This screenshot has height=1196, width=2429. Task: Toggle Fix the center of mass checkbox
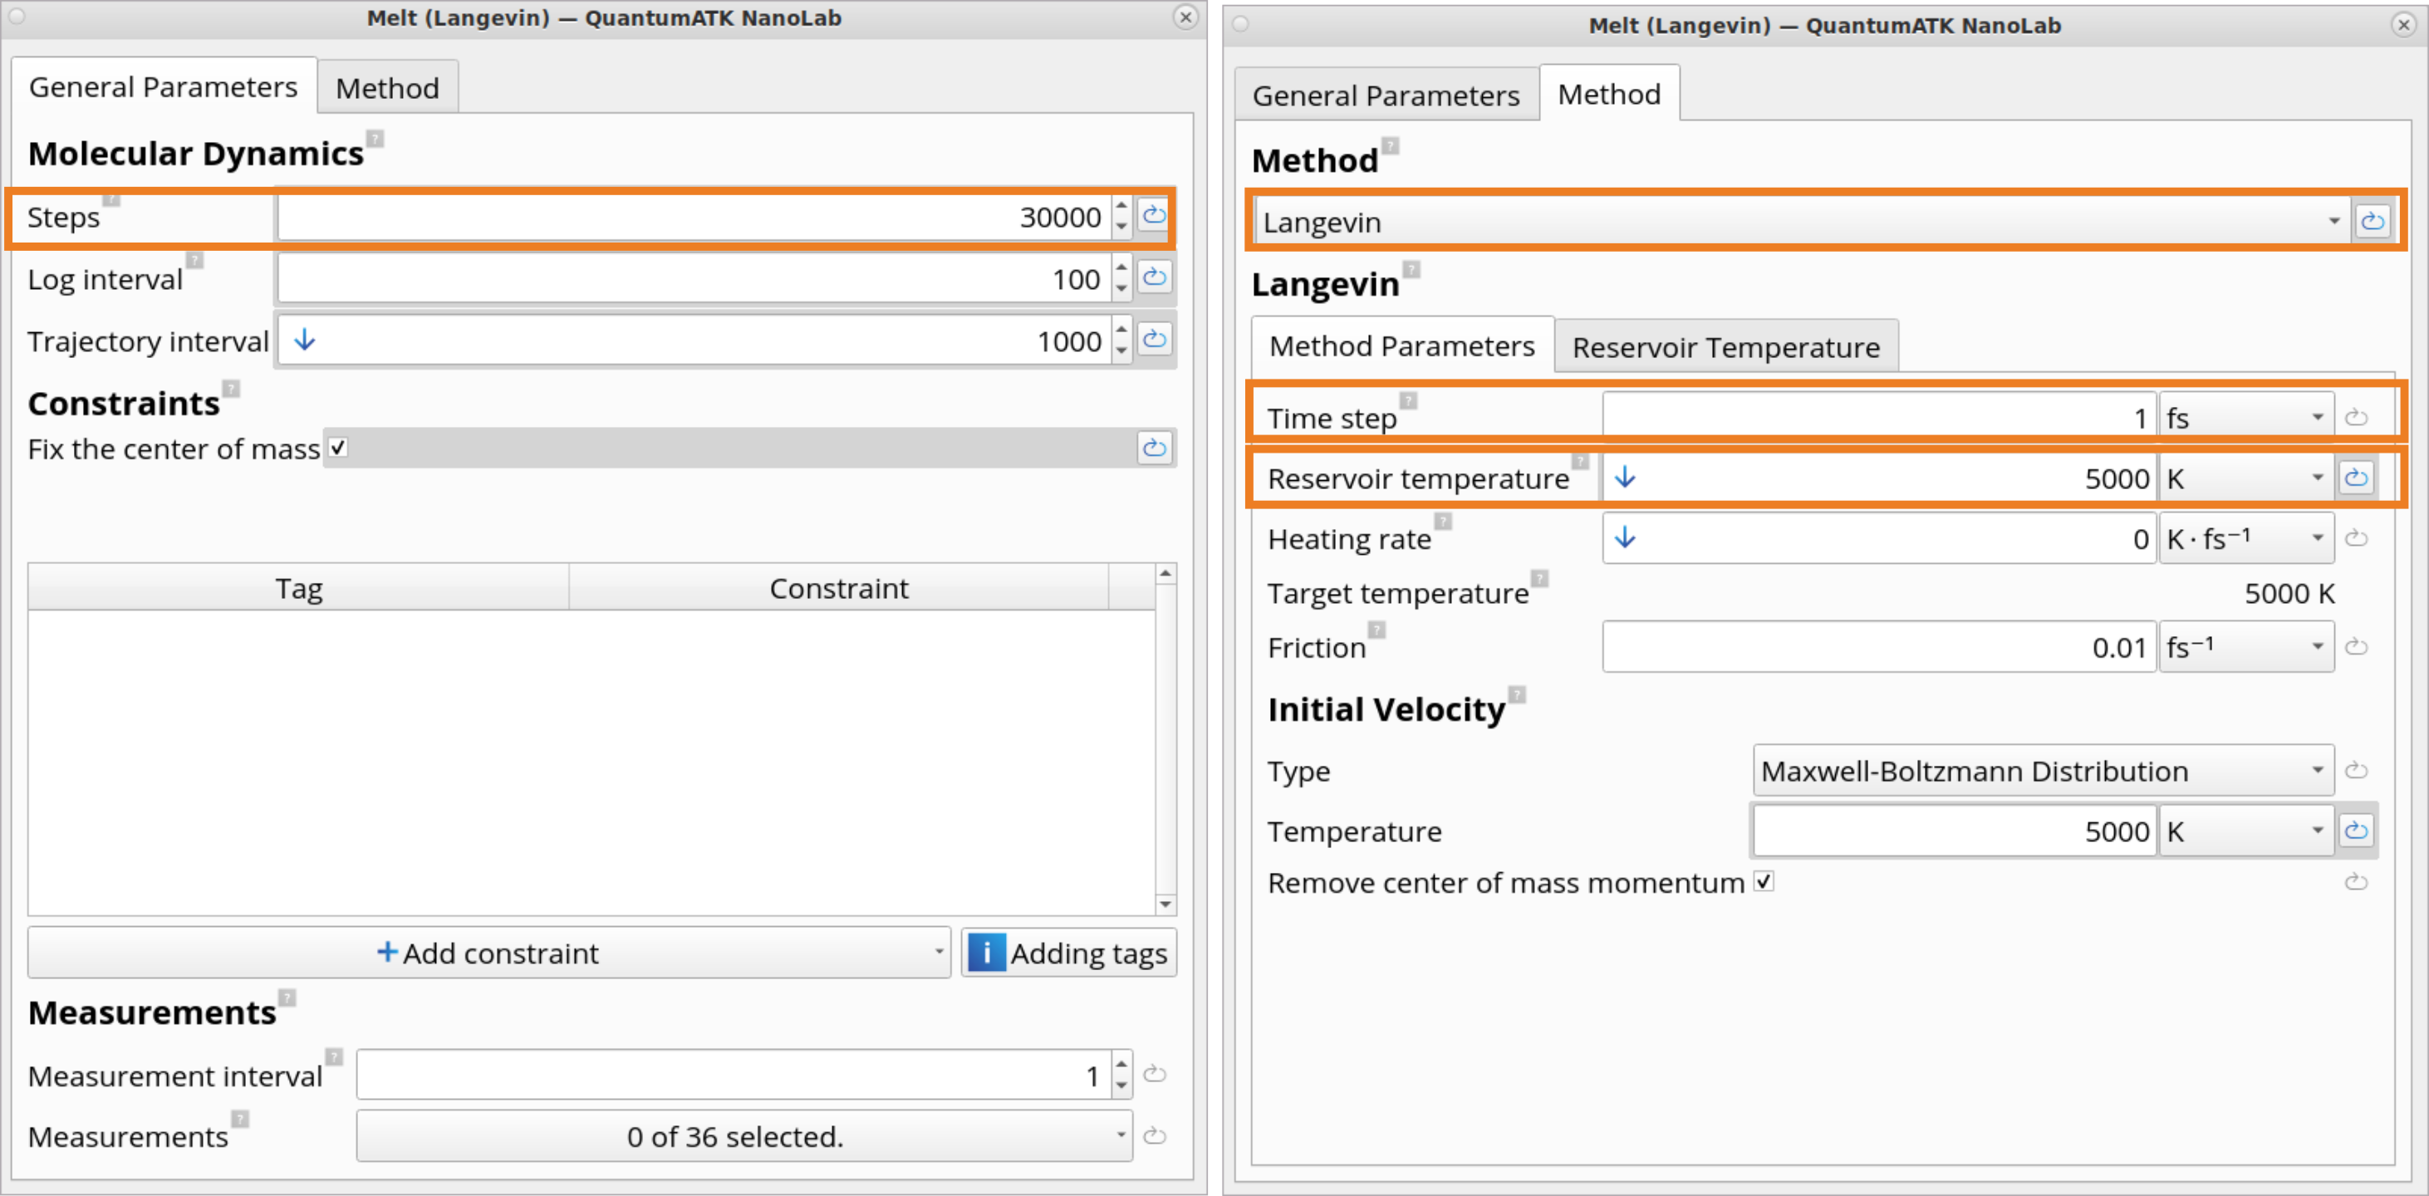coord(337,448)
